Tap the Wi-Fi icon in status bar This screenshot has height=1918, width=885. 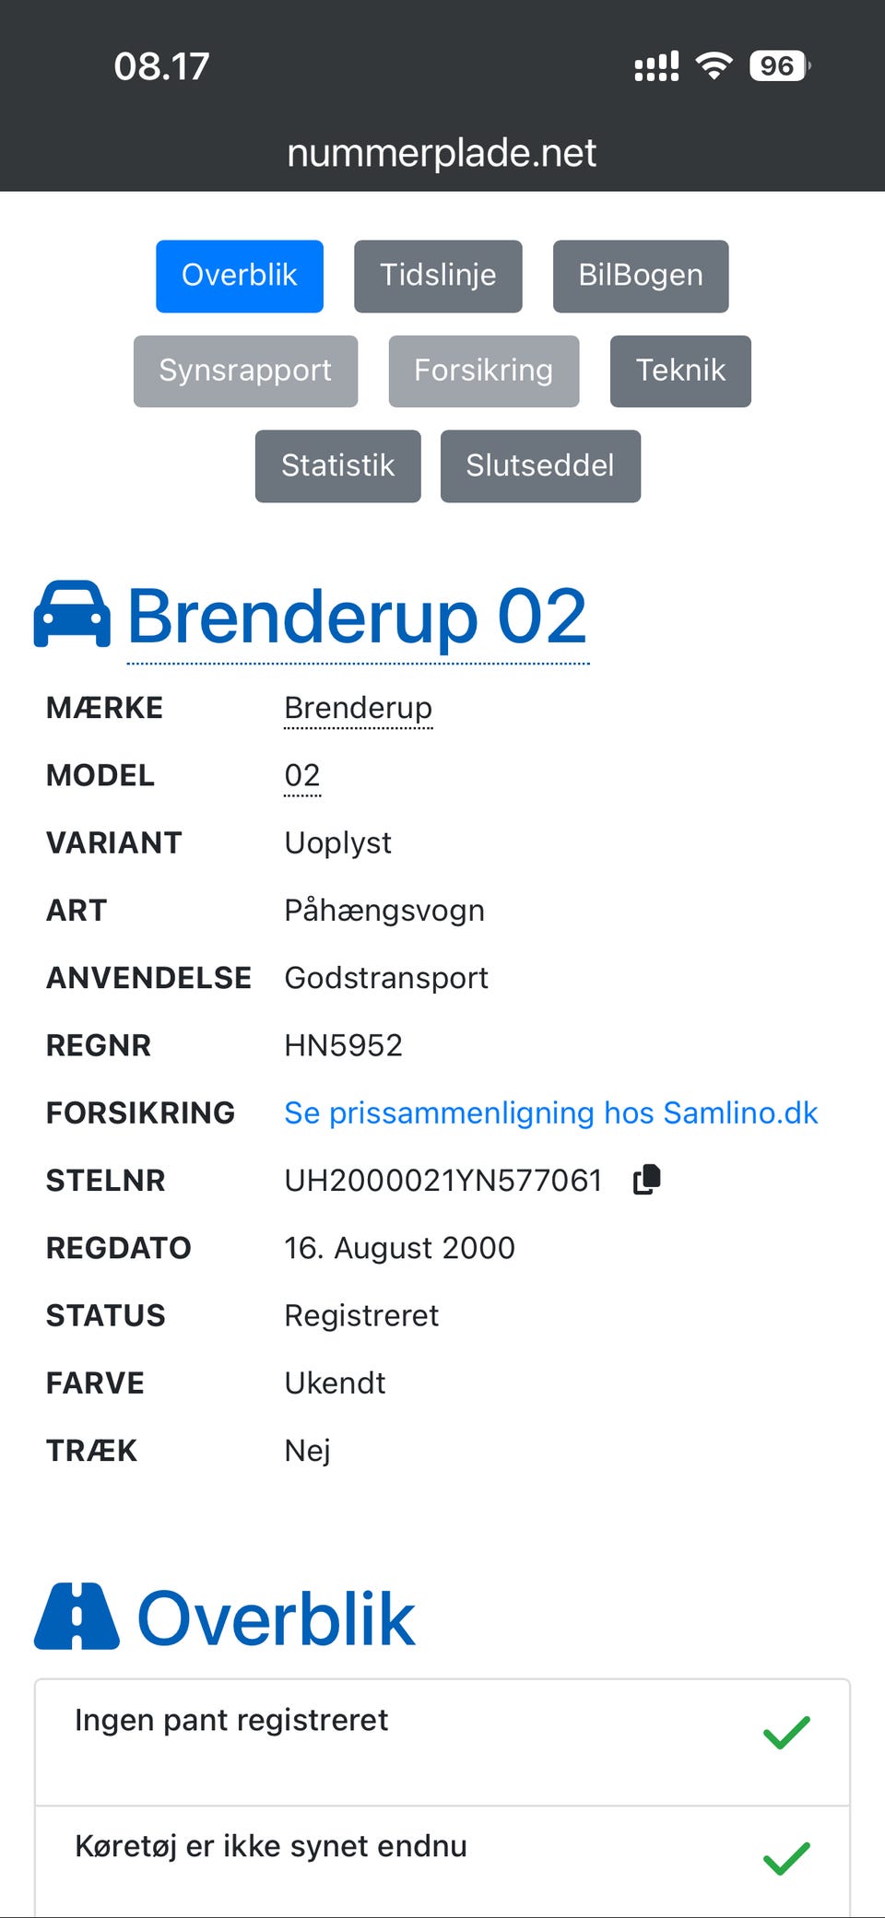tap(714, 66)
